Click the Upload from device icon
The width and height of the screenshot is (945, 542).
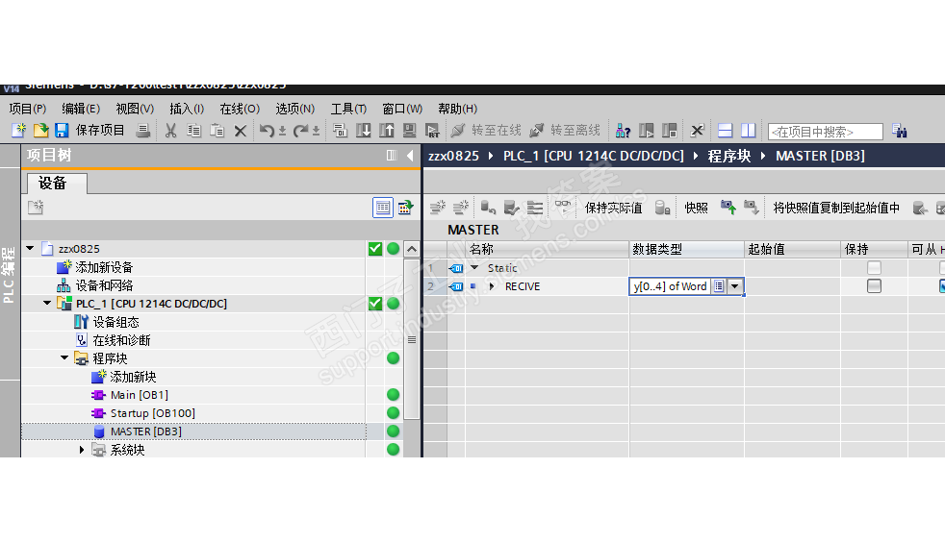coord(386,131)
